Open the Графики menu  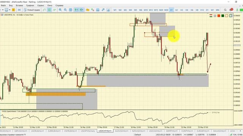[x=30, y=5]
